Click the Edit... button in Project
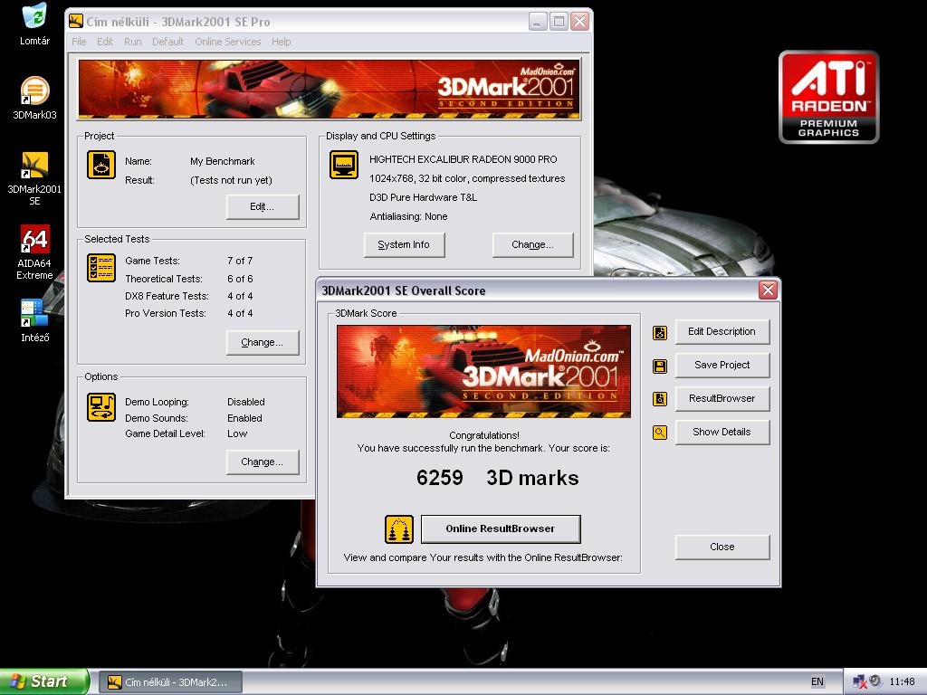This screenshot has width=927, height=695. pos(263,207)
